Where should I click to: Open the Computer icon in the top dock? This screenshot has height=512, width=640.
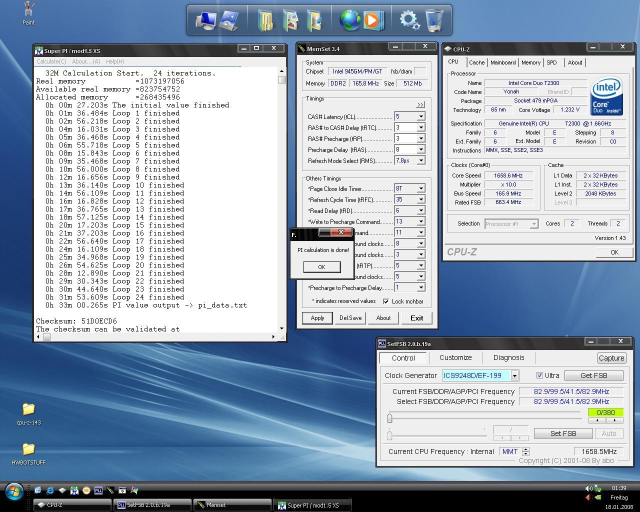tap(205, 20)
